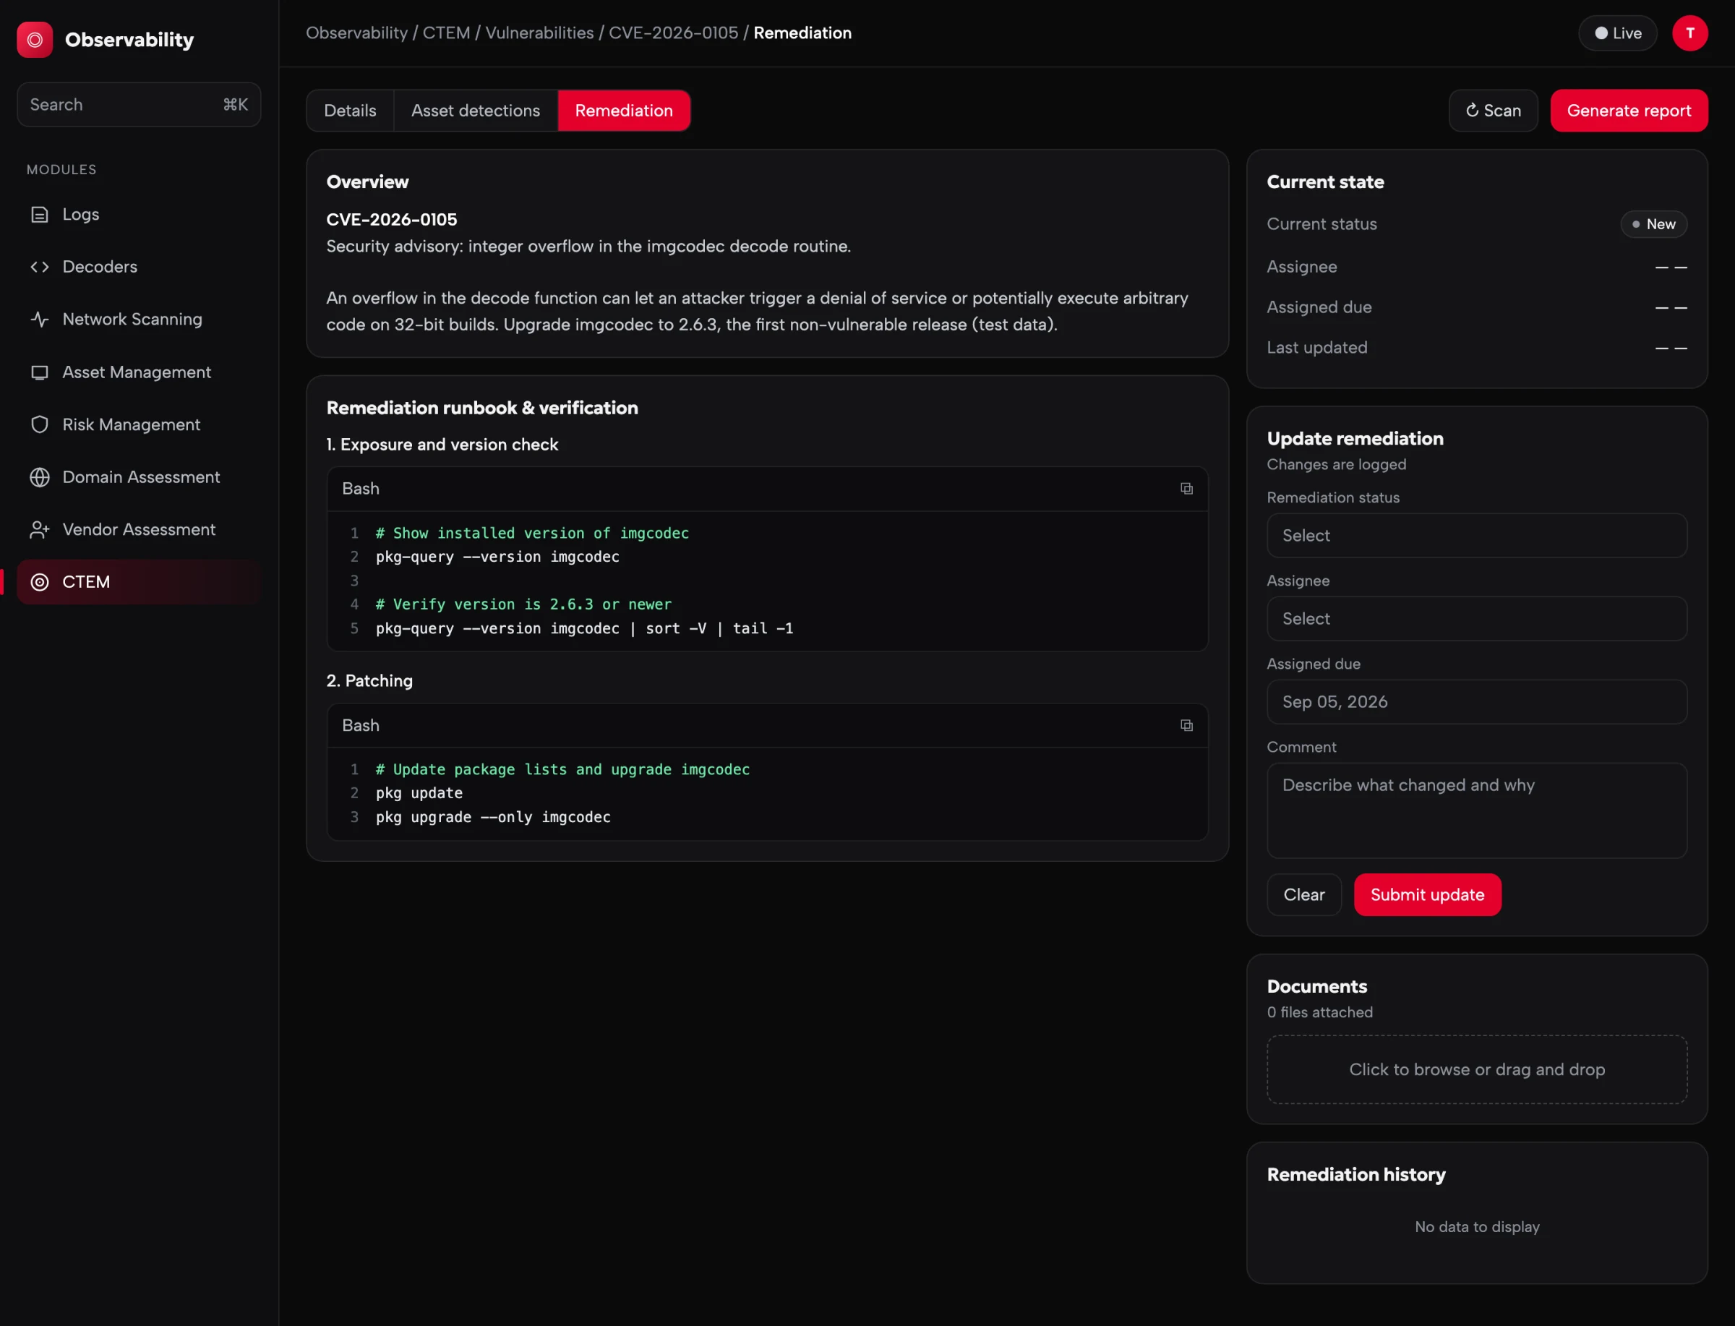Open the Risk Management module

tap(139, 424)
